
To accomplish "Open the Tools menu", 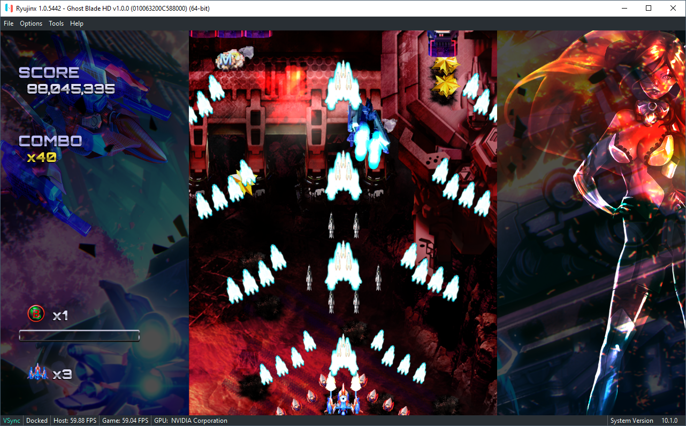I will tap(56, 24).
